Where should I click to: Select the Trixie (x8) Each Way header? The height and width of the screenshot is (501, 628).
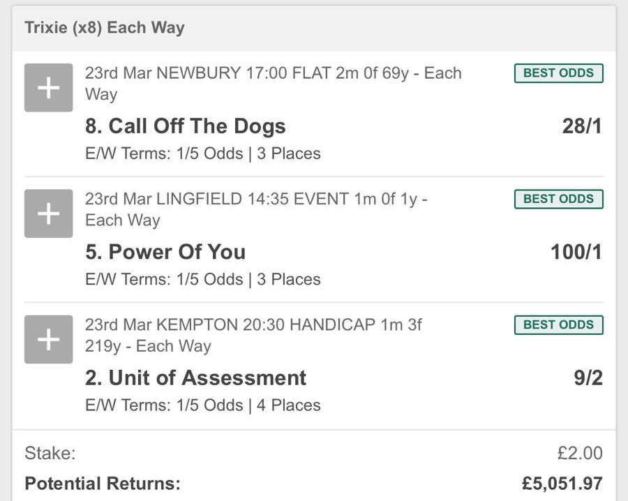coord(105,28)
